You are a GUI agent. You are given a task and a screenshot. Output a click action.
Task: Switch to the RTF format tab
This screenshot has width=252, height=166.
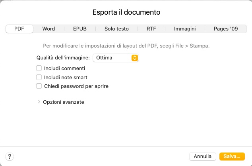(151, 29)
